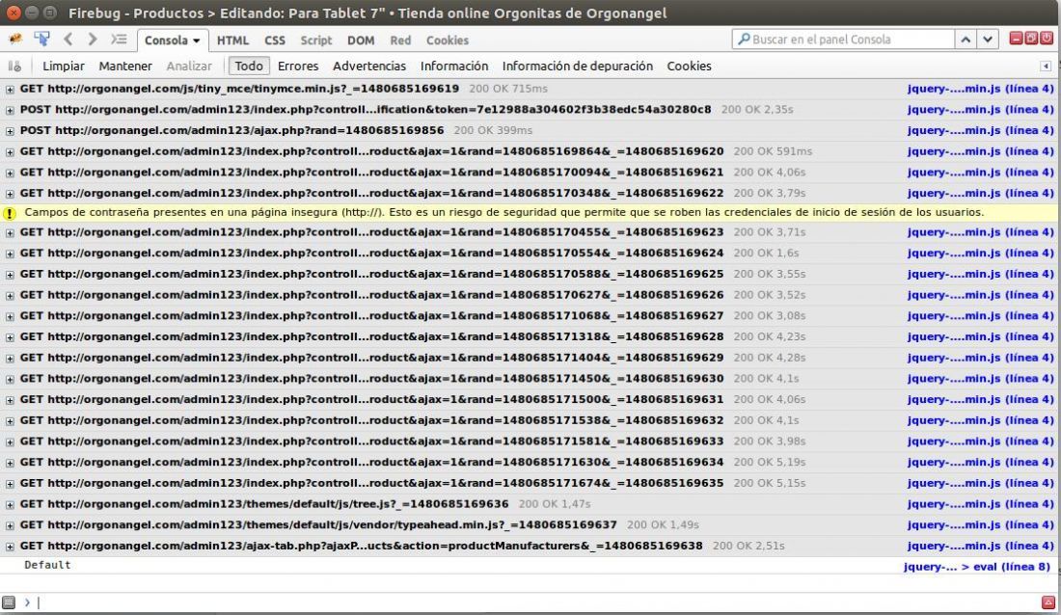
Task: Switch to the HTML panel tab
Action: pyautogui.click(x=232, y=40)
